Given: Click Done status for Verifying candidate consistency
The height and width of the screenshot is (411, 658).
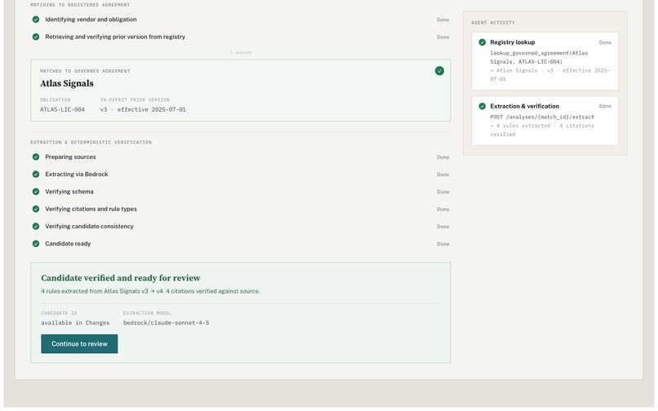Looking at the screenshot, I should [x=442, y=227].
